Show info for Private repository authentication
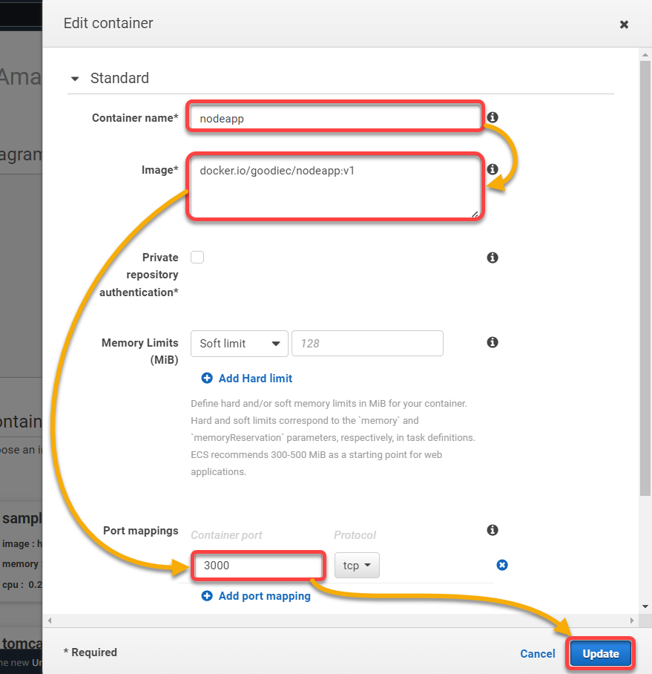 [493, 258]
